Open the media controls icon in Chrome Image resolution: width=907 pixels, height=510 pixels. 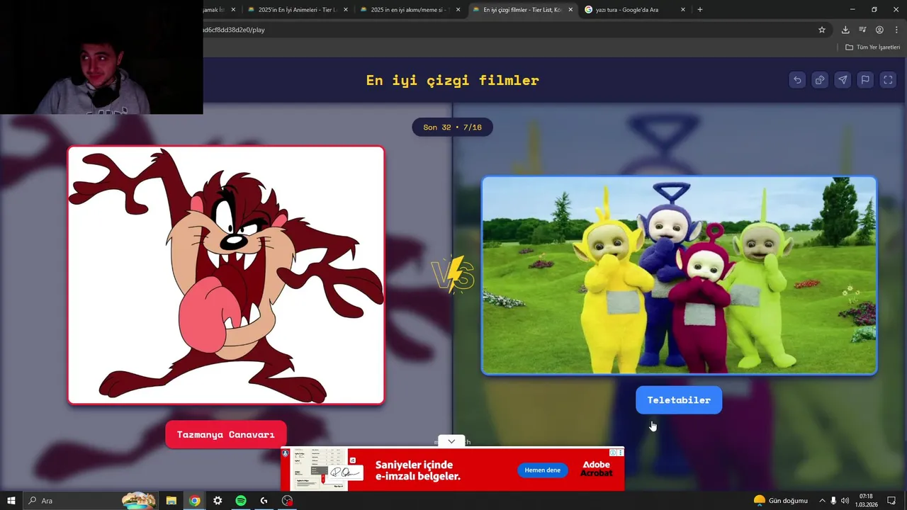(x=862, y=30)
